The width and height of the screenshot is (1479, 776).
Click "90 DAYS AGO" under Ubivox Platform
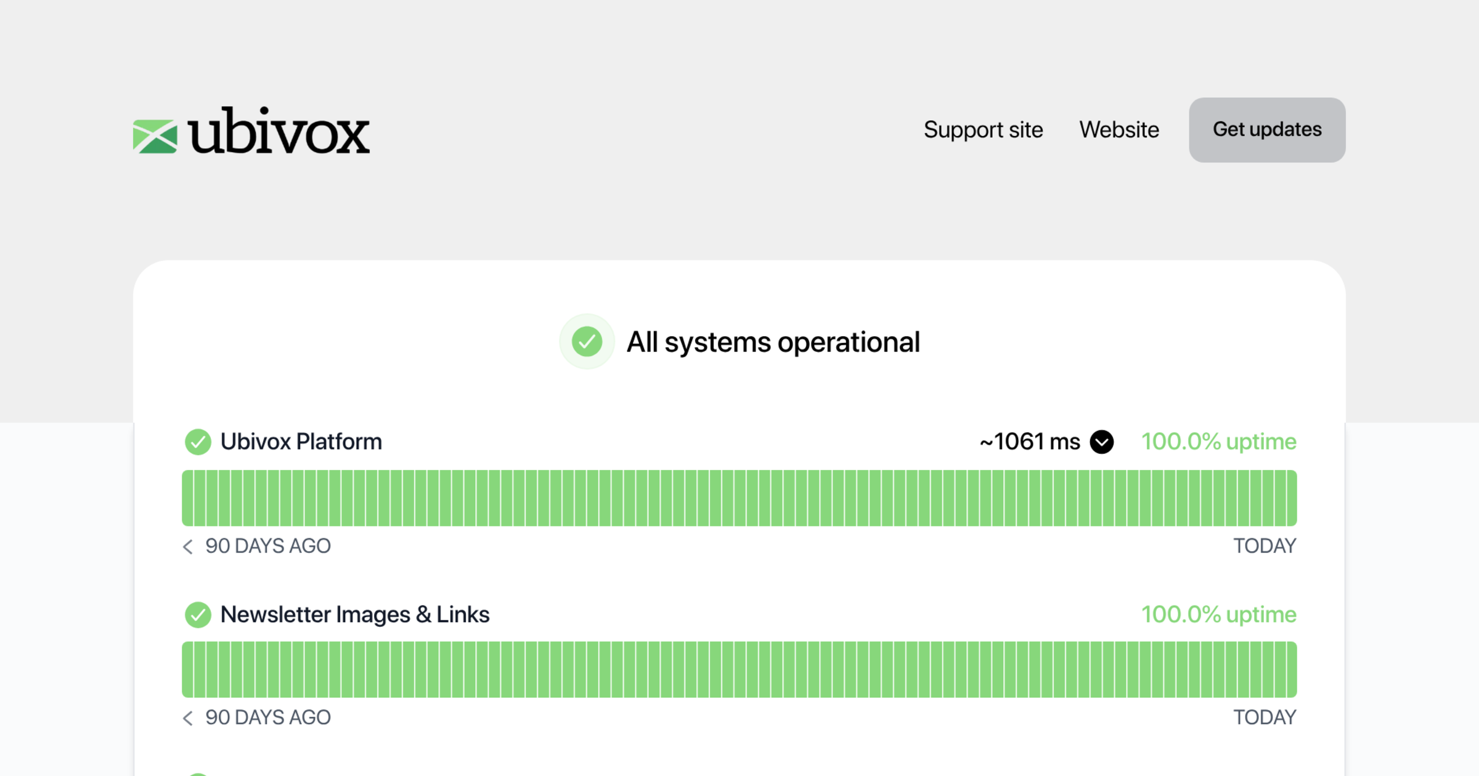[268, 546]
